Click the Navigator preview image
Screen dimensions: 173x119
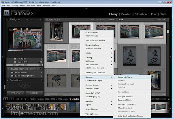pyautogui.click(x=25, y=40)
